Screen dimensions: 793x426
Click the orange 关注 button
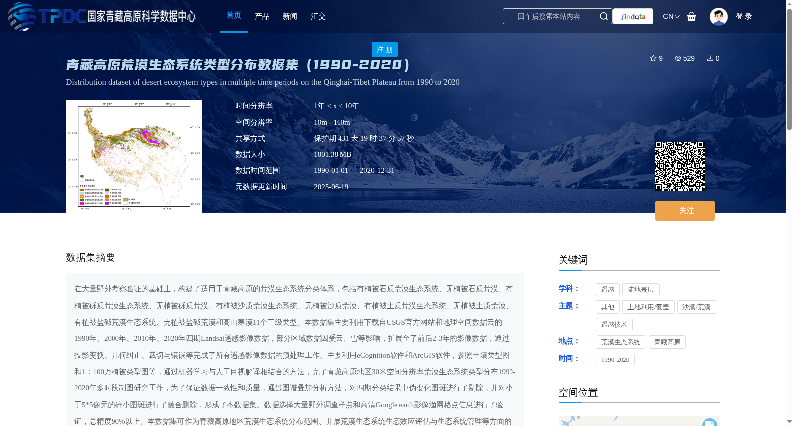685,211
